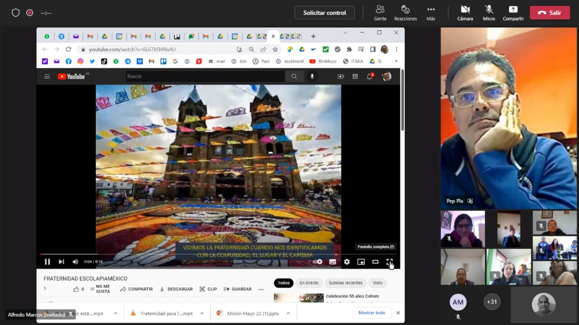Toggle YouTube autoplay switch
Viewport: 579px width, 325px height.
click(x=318, y=262)
